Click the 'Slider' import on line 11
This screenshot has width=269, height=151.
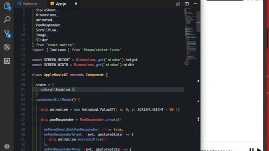(42, 40)
